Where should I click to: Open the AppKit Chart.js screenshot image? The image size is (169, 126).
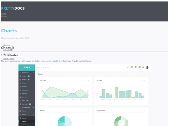click(84, 95)
